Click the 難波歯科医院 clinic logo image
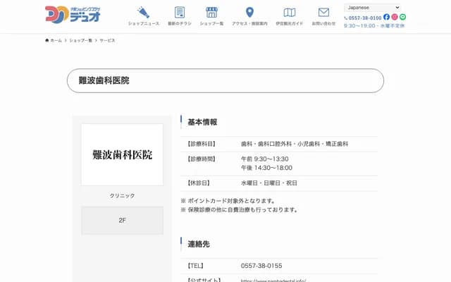 (122, 154)
